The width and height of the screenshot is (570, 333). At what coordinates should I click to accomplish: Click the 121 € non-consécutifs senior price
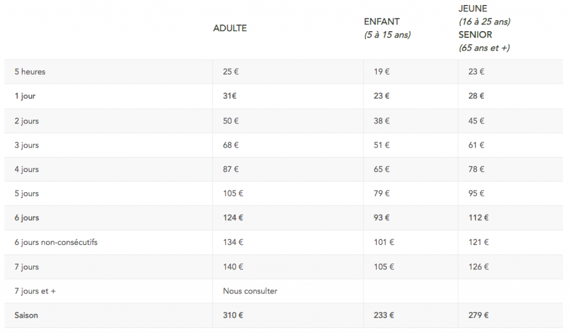[x=478, y=242]
